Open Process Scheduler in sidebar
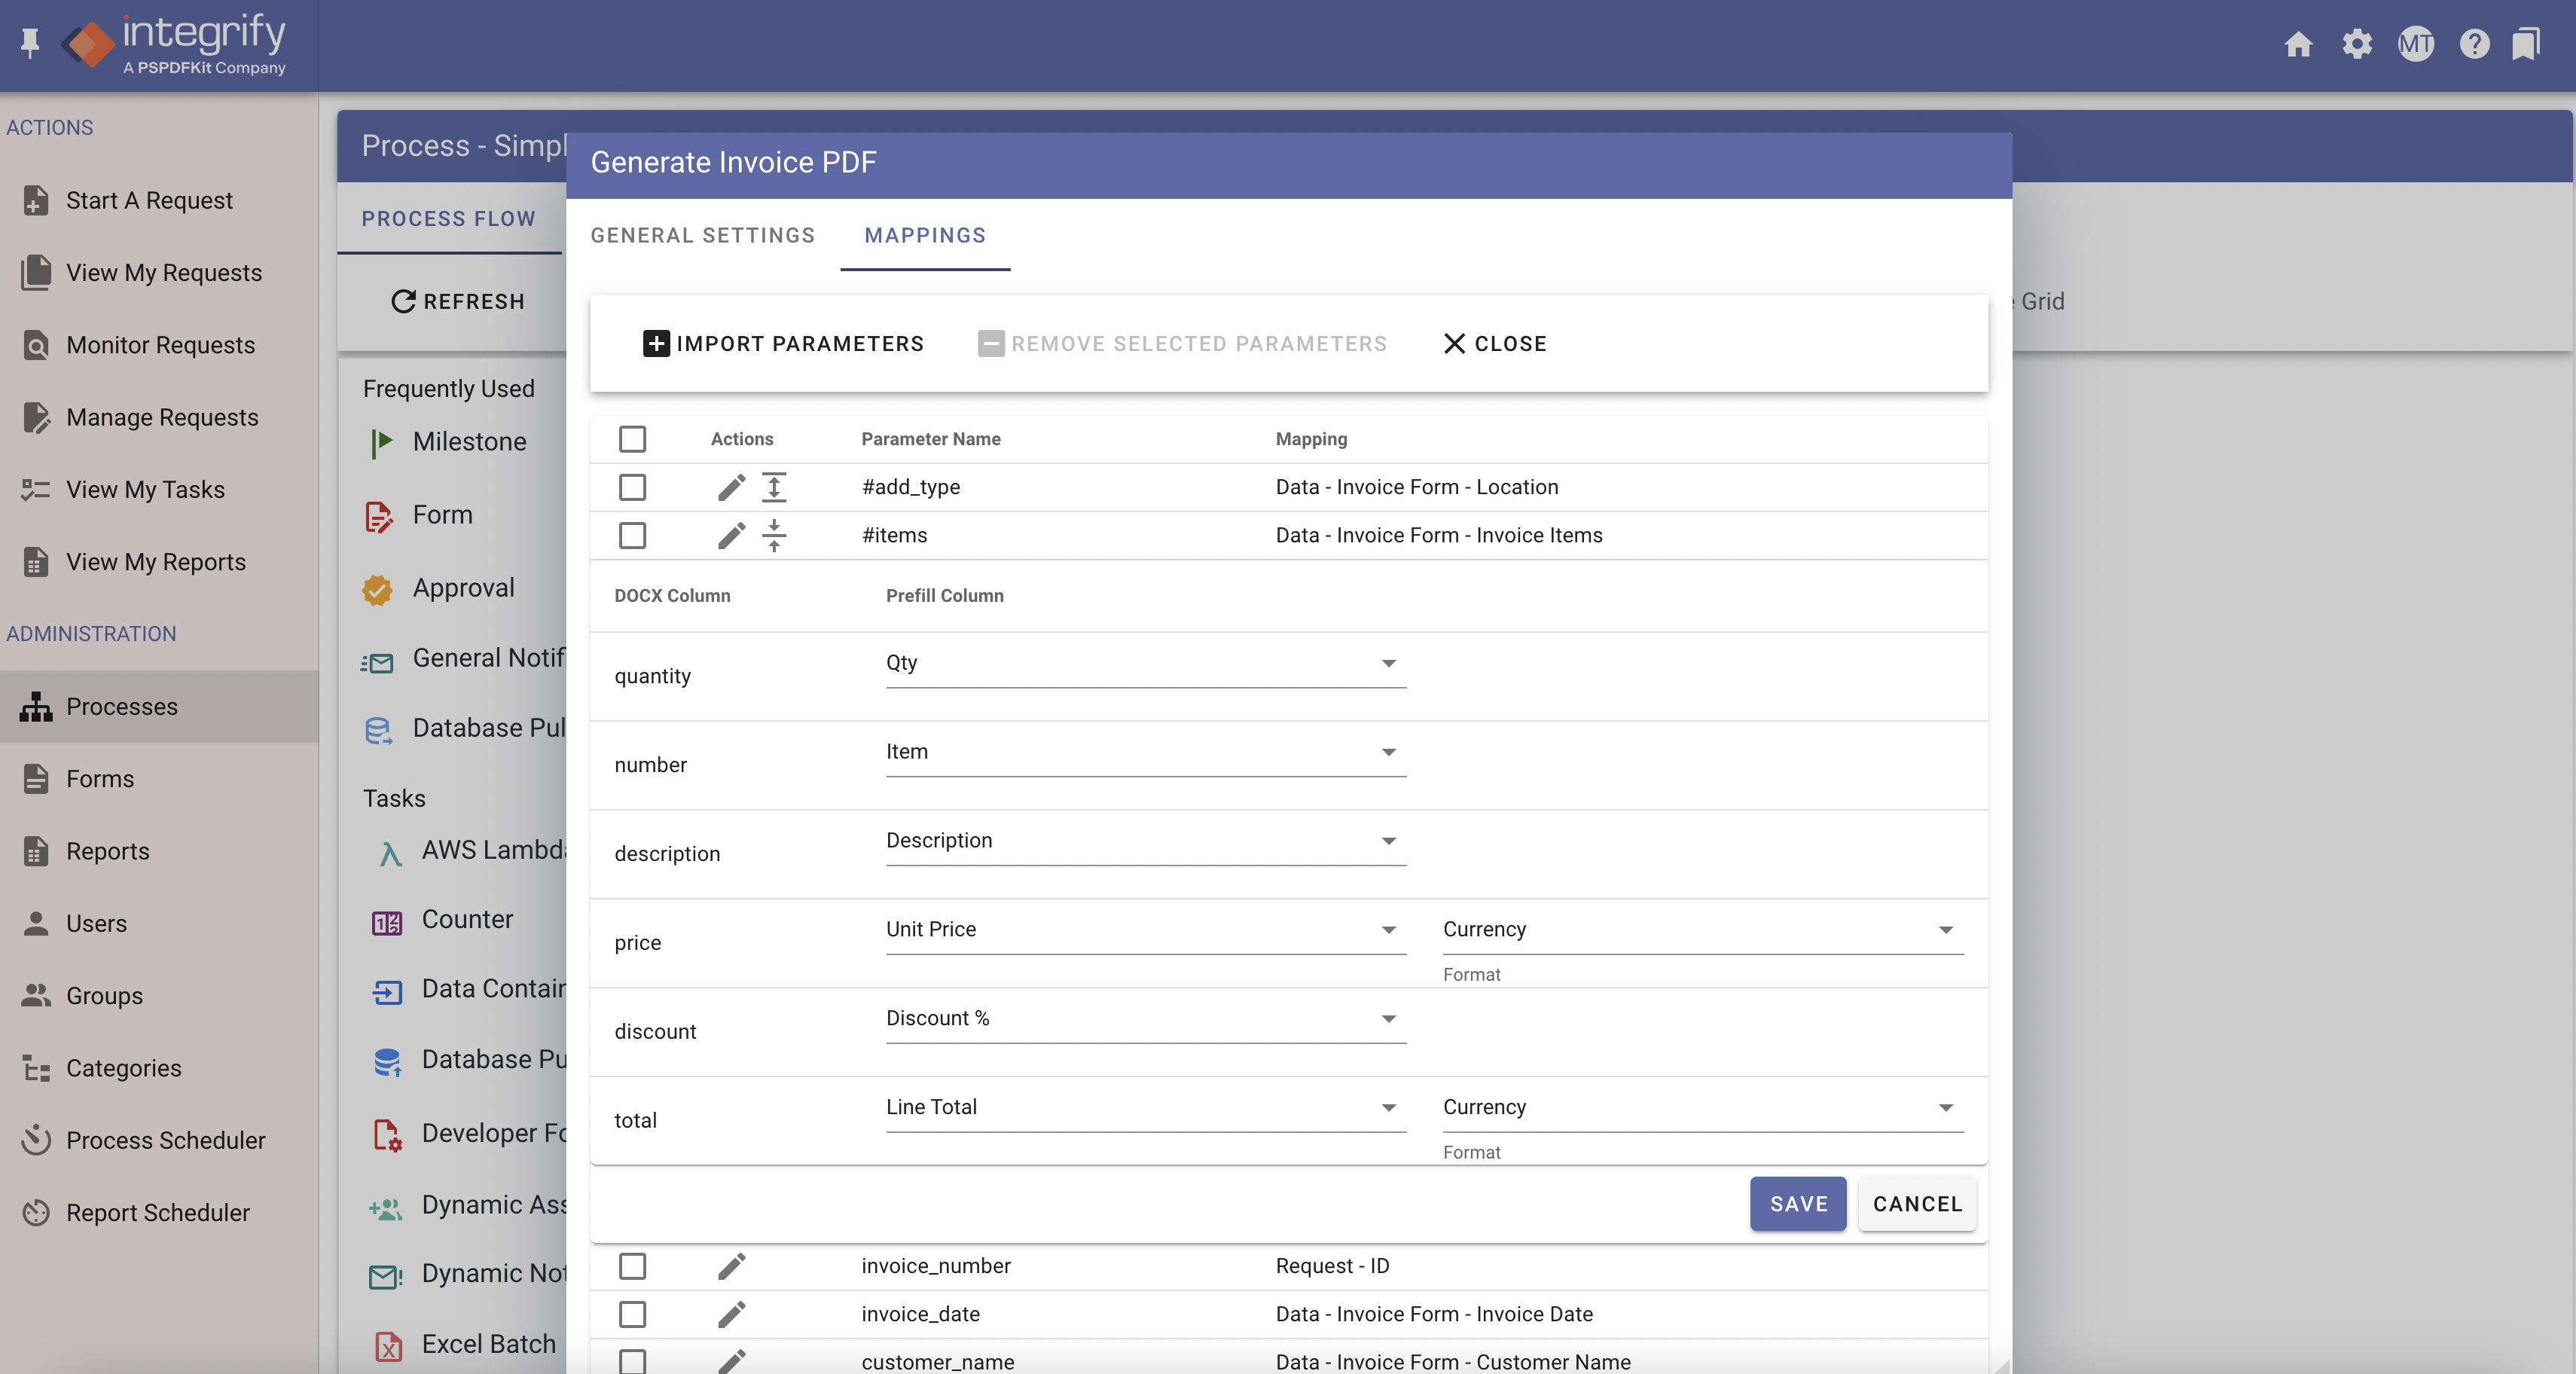The image size is (2576, 1374). click(159, 1140)
